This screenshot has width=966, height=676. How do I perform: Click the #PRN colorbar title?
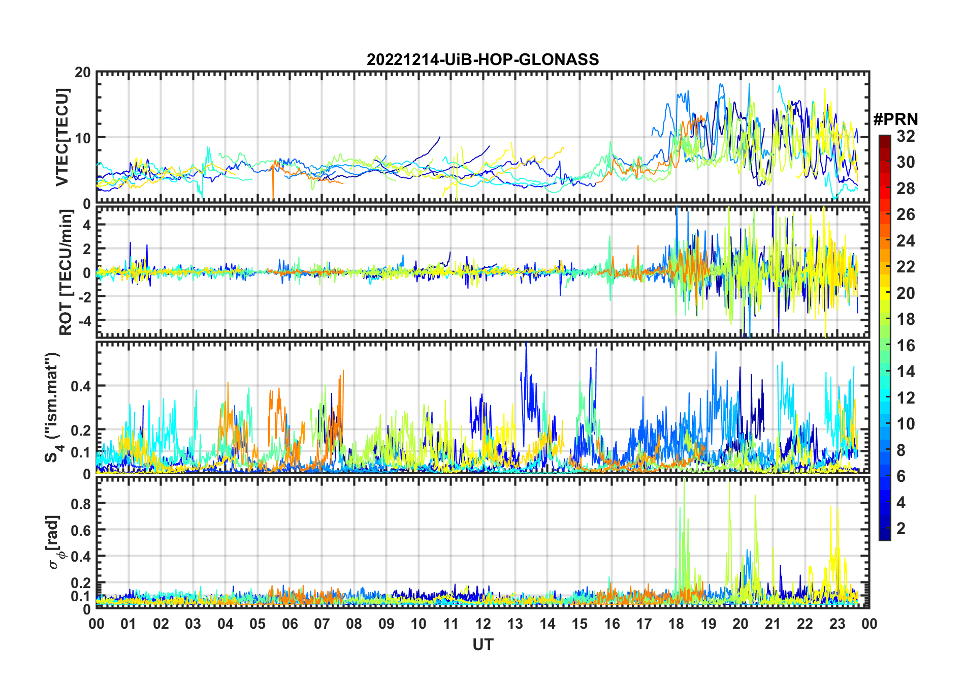coord(895,119)
